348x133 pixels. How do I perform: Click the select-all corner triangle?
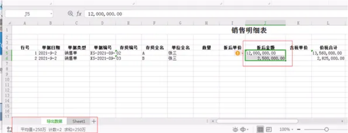point(9,23)
